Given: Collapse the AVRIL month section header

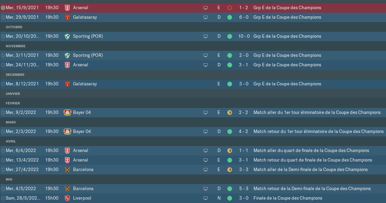Looking at the screenshot, I should point(11,141).
